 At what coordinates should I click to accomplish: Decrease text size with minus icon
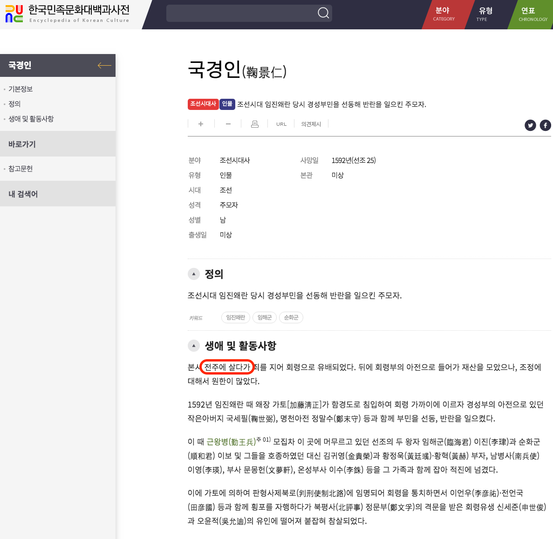click(x=228, y=124)
